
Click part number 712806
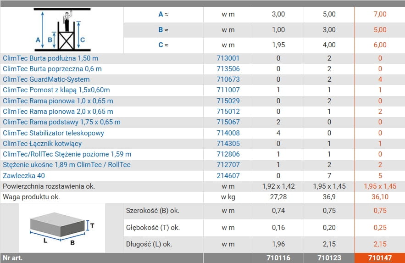tap(228, 154)
